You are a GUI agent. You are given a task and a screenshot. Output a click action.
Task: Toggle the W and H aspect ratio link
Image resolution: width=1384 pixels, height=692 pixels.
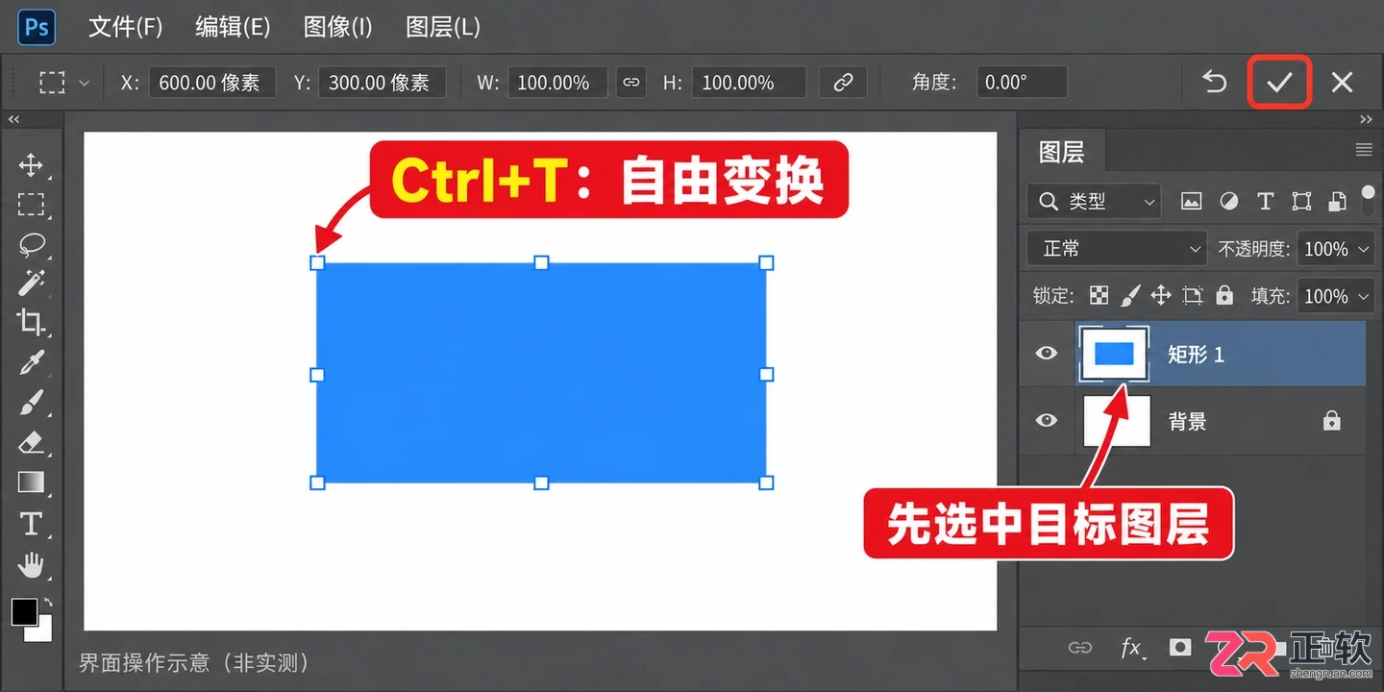[630, 83]
